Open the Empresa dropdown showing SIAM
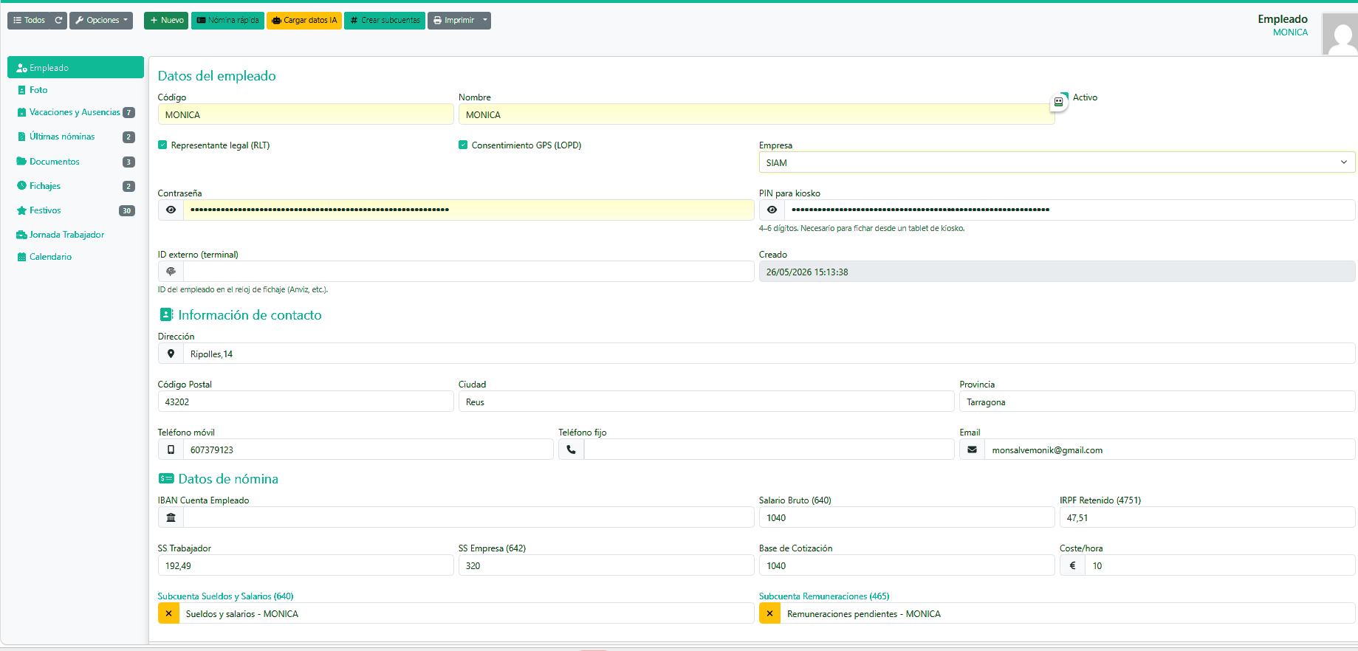Image resolution: width=1358 pixels, height=651 pixels. click(x=1057, y=162)
